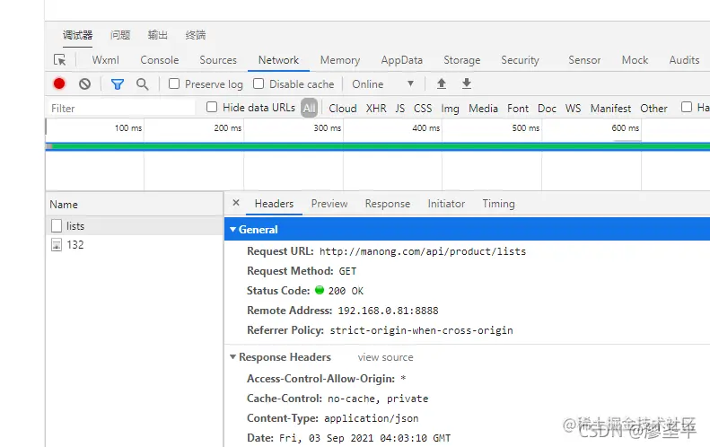Open the Sensor tab
Image resolution: width=710 pixels, height=447 pixels.
[584, 60]
